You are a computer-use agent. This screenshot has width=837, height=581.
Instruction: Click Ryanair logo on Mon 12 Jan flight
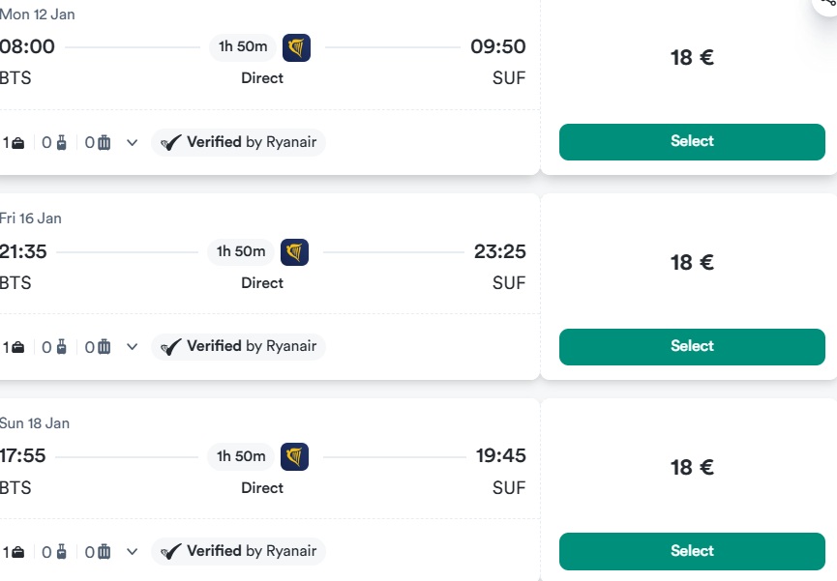296,47
